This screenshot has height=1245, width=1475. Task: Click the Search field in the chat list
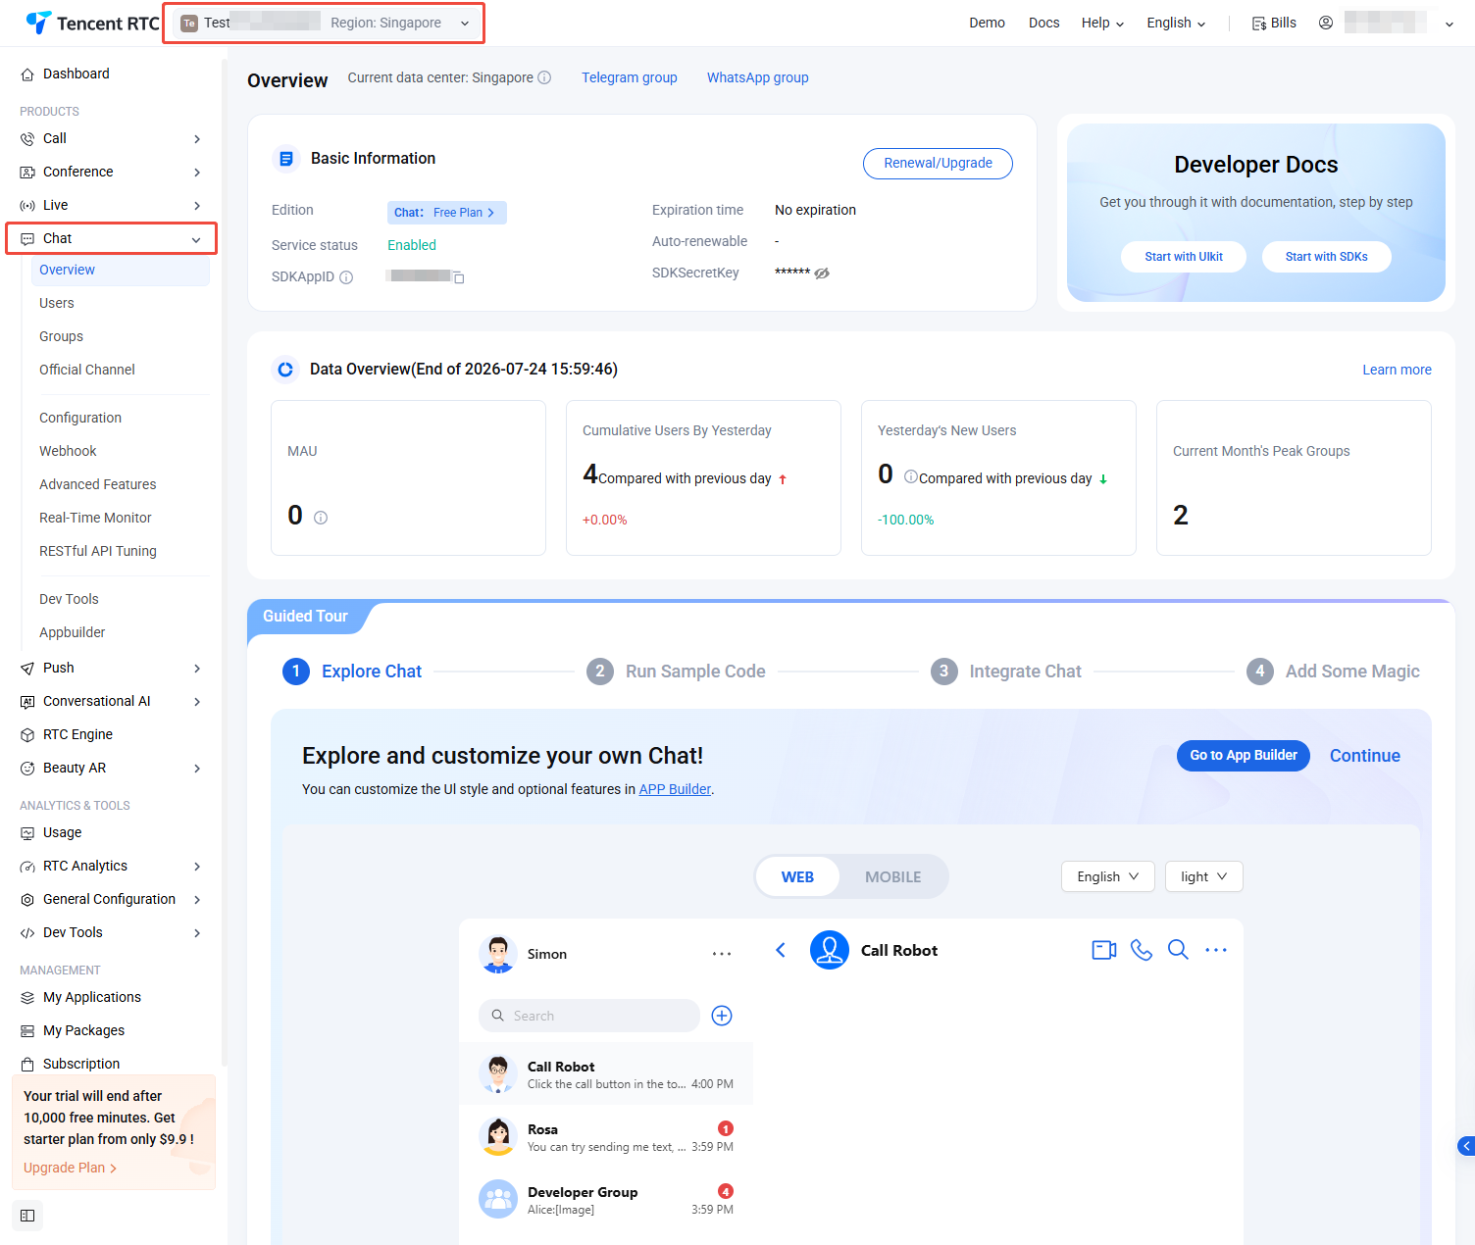click(589, 1016)
